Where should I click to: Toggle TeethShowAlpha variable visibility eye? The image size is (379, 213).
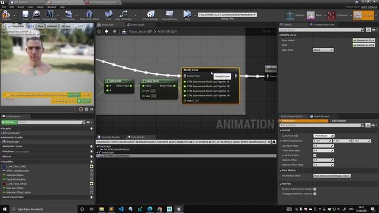click(91, 179)
